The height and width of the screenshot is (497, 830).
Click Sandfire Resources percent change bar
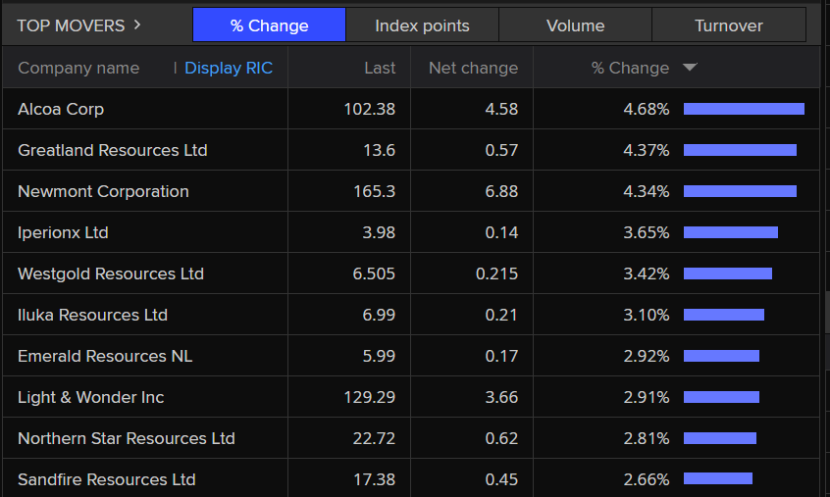pyautogui.click(x=718, y=478)
